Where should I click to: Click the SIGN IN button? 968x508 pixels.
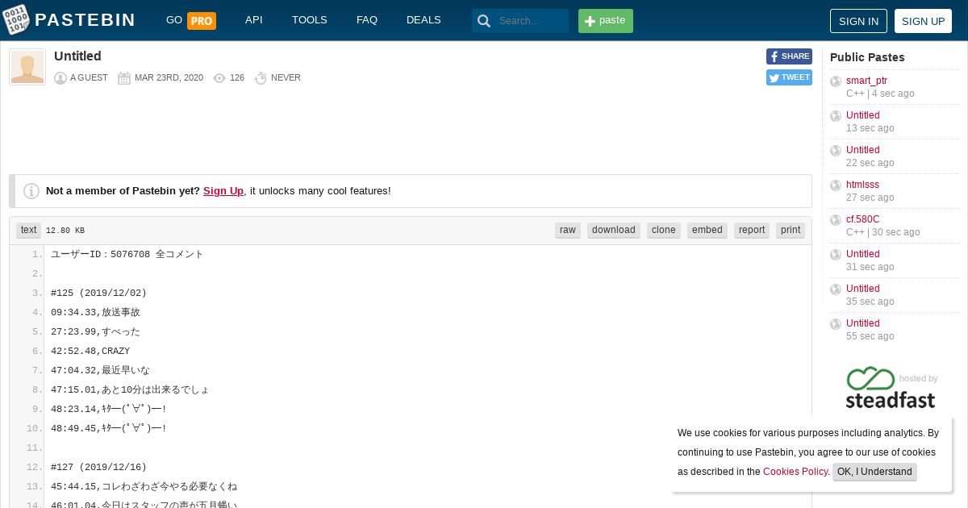(x=858, y=21)
